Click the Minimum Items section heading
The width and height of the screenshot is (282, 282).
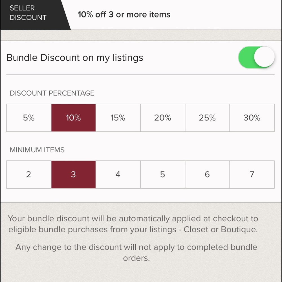coord(37,150)
